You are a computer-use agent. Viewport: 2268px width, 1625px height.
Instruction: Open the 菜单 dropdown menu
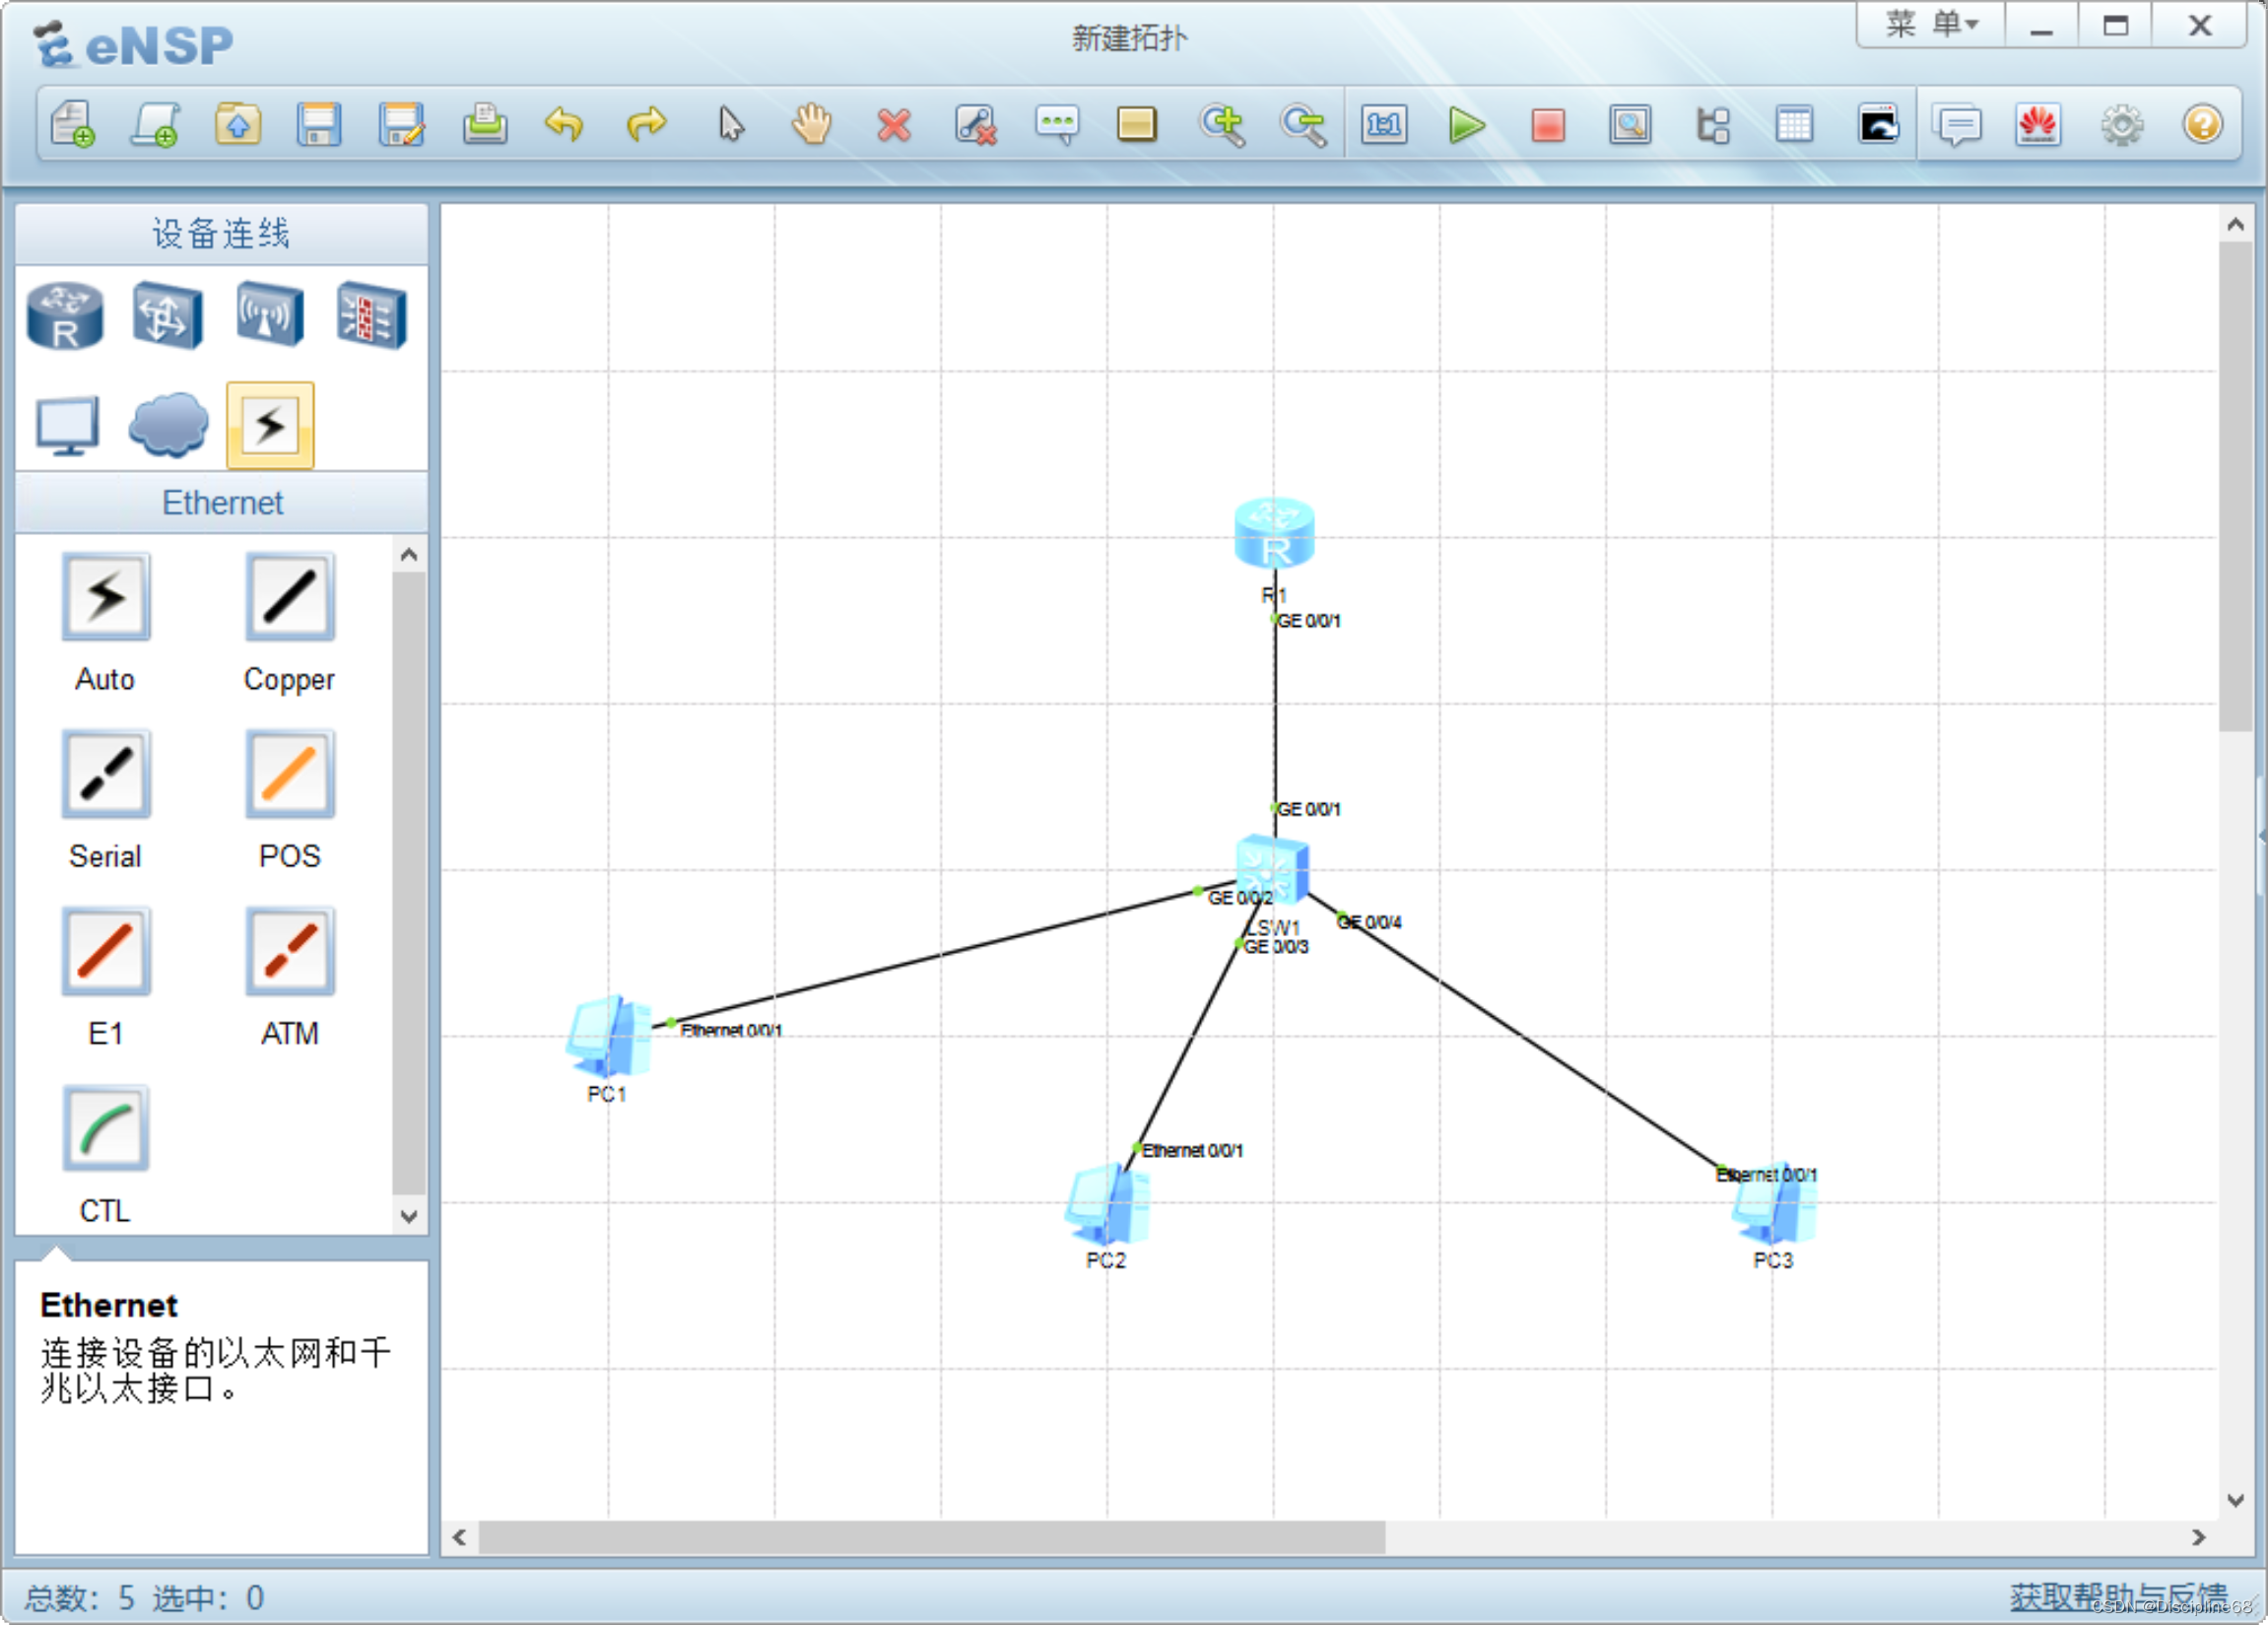point(1930,24)
